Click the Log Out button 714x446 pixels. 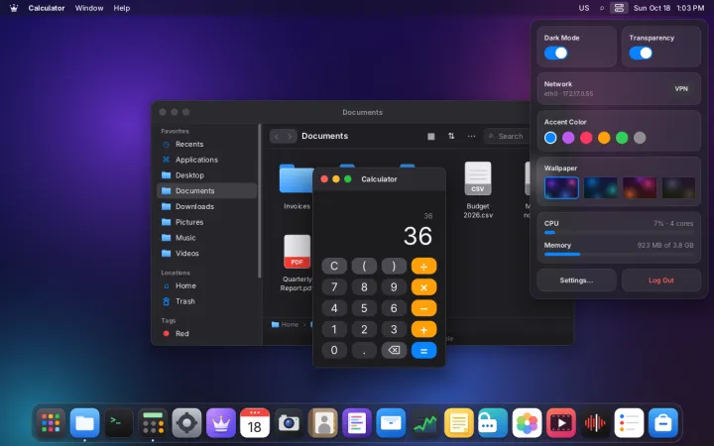pos(661,280)
